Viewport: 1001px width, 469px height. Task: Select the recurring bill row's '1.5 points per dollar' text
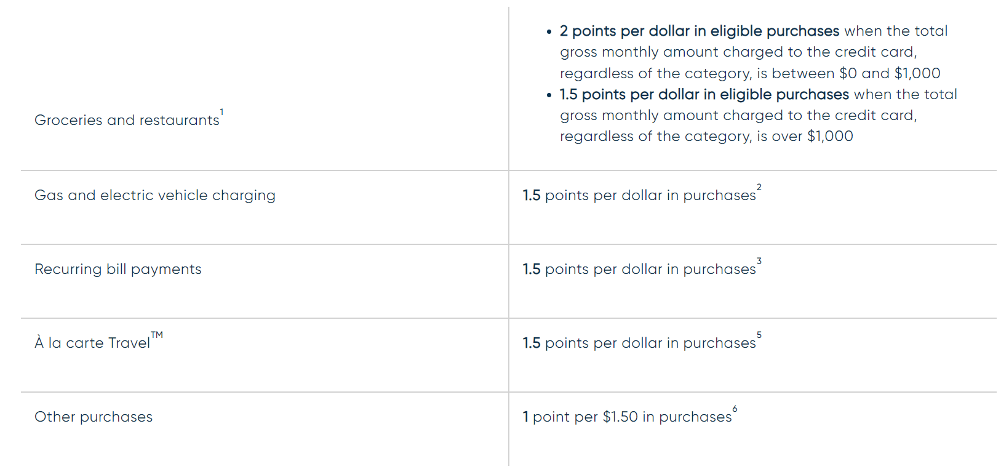639,269
